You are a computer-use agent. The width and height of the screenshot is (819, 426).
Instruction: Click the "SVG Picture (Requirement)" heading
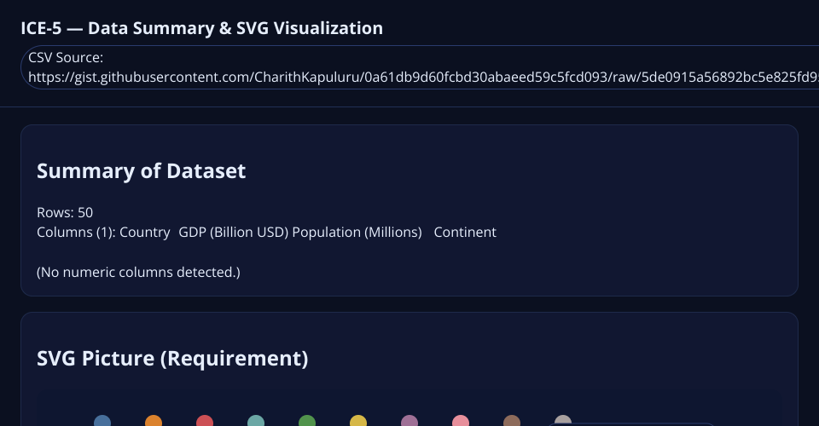[172, 359]
